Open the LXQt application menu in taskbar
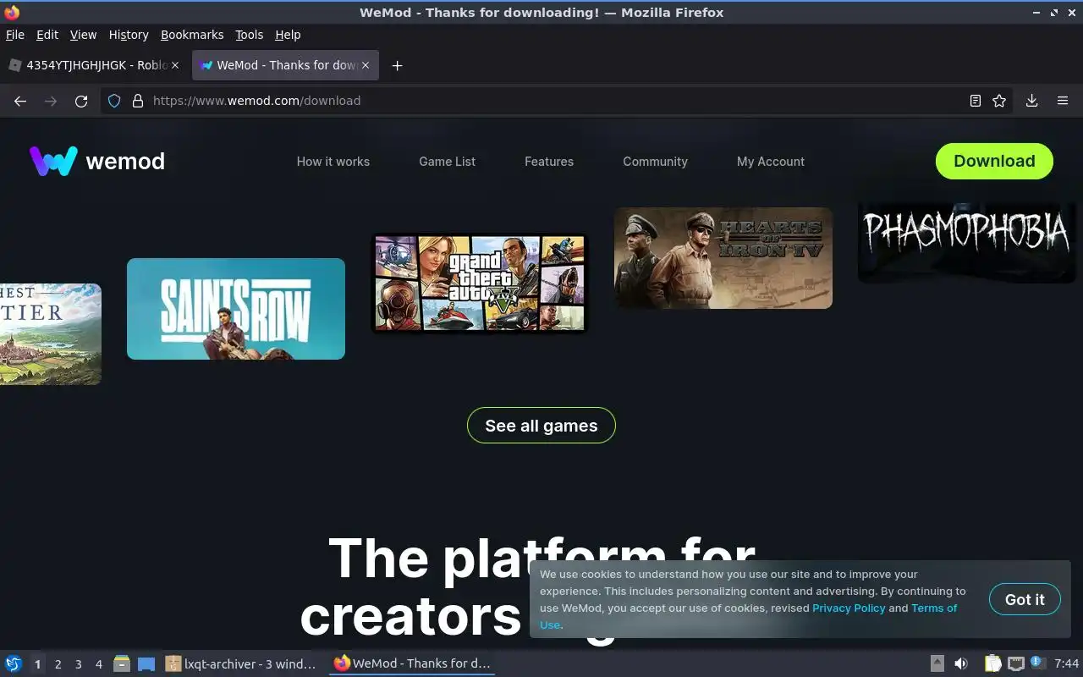Image resolution: width=1083 pixels, height=677 pixels. (13, 663)
